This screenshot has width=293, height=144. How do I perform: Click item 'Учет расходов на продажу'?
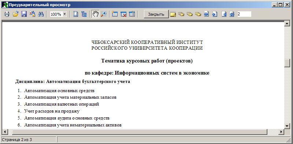click(52, 111)
